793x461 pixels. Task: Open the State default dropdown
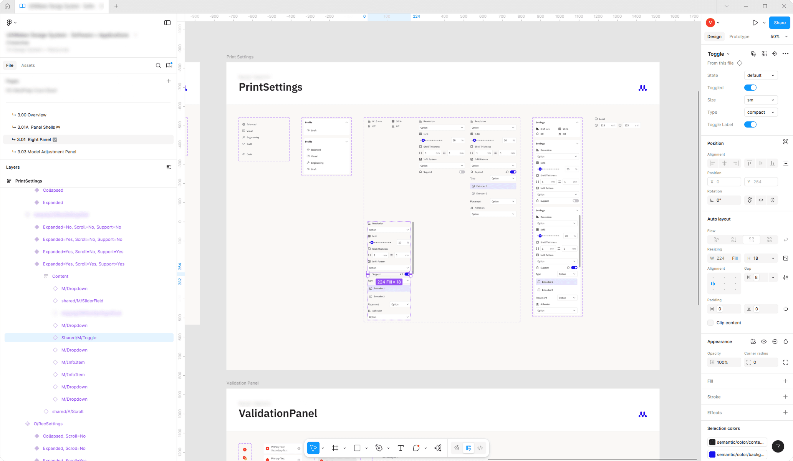coord(761,75)
